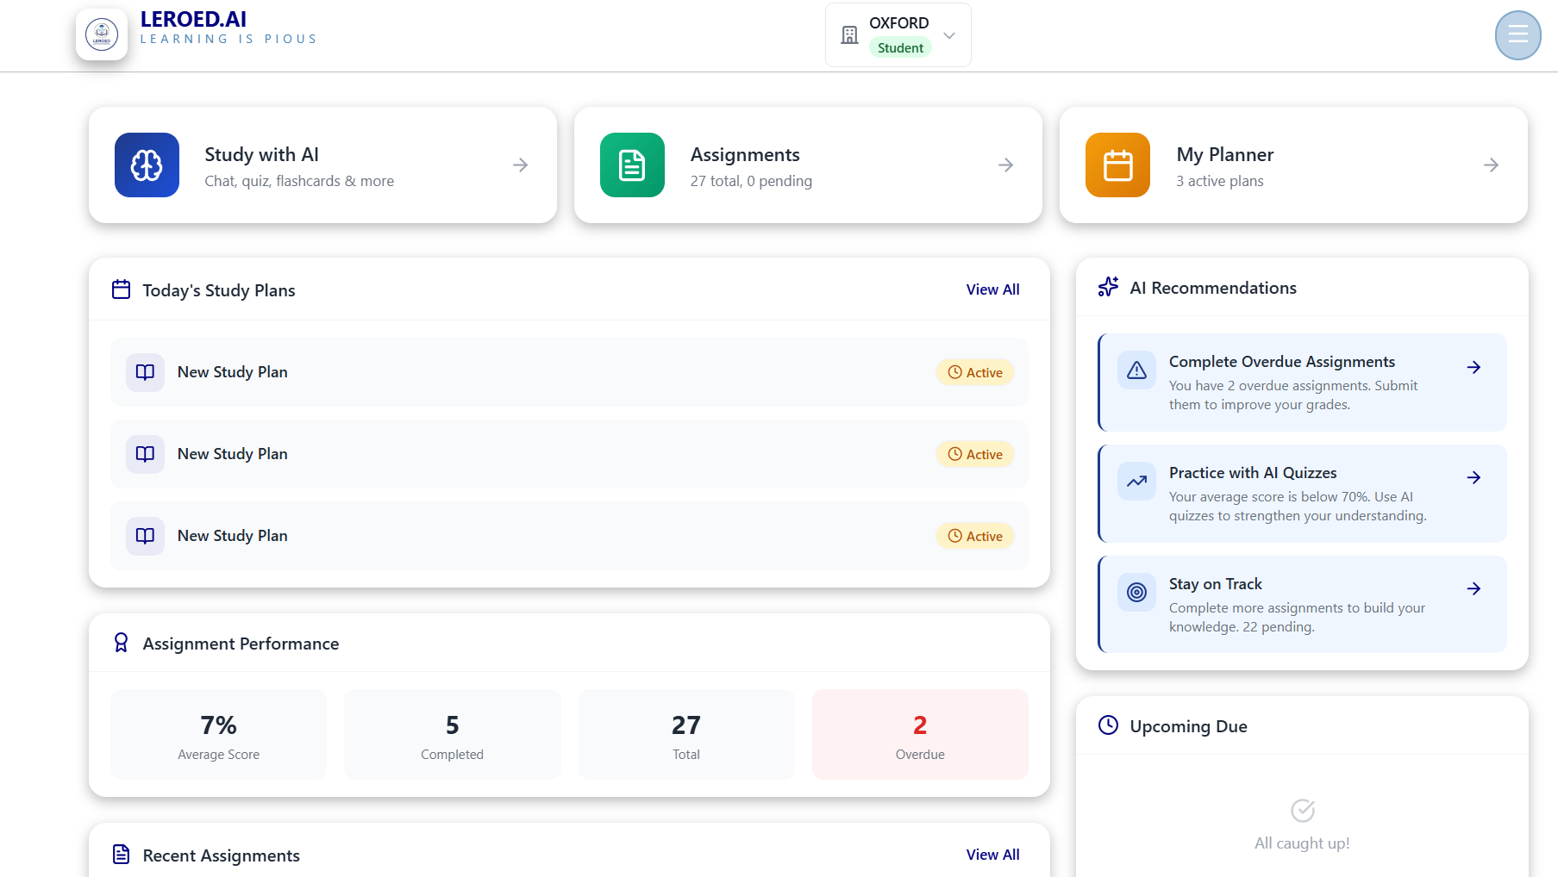Click Active badge on second study plan
Screen dimensions: 1558x877
tap(975, 454)
